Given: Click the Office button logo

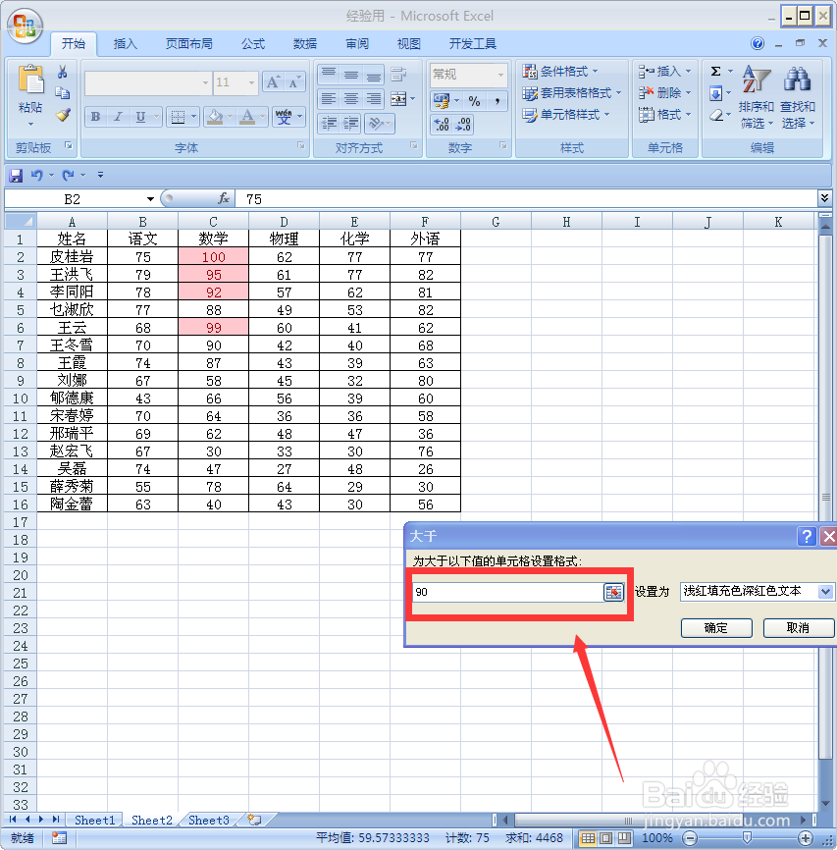Looking at the screenshot, I should pos(25,25).
